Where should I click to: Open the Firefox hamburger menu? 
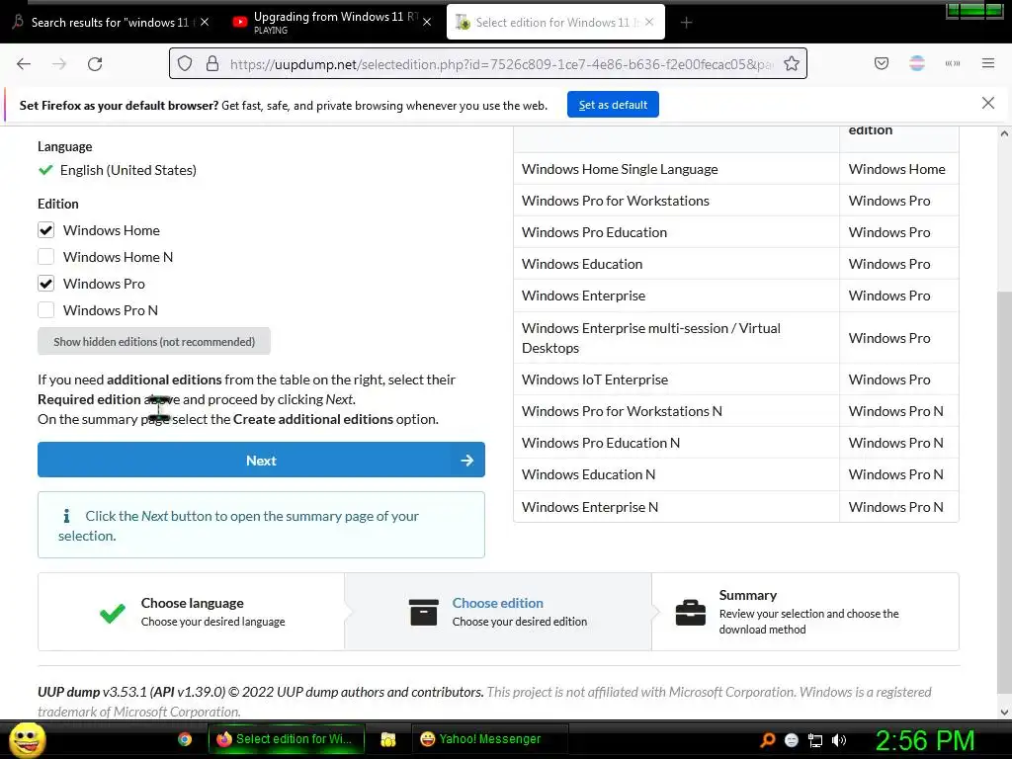click(x=988, y=63)
